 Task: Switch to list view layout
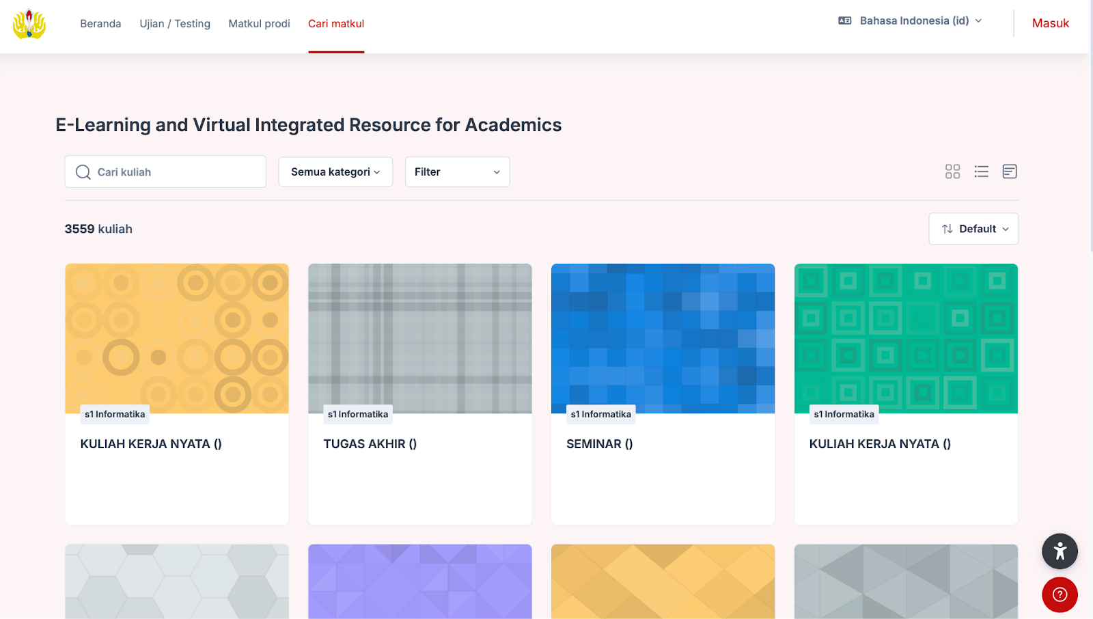(981, 171)
